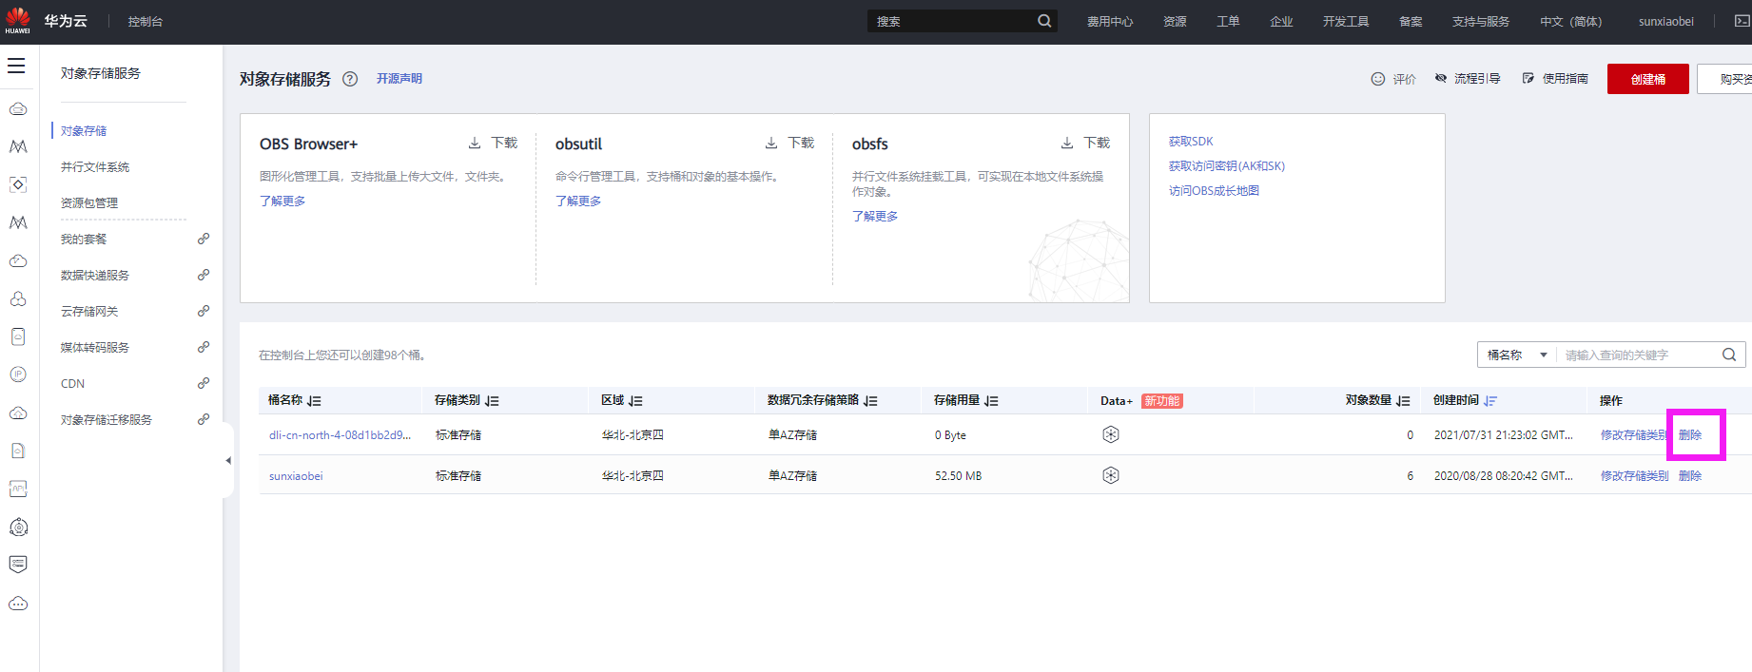Viewport: 1752px width, 672px height.
Task: Sort table by 对象数量 column
Action: coord(1403,401)
